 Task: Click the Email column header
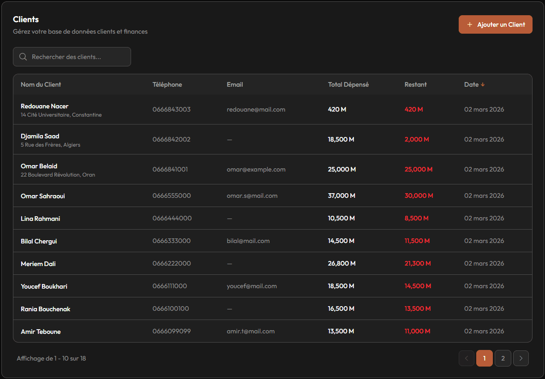click(x=235, y=85)
